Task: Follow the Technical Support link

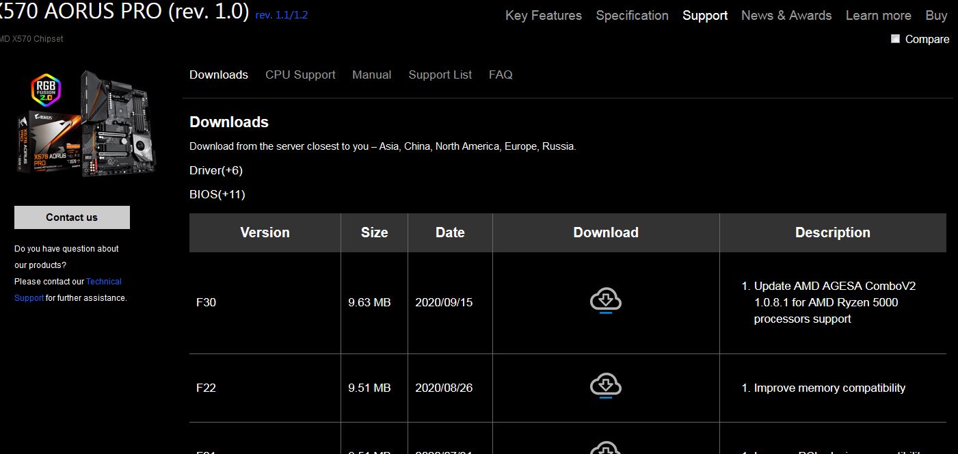Action: [x=103, y=282]
